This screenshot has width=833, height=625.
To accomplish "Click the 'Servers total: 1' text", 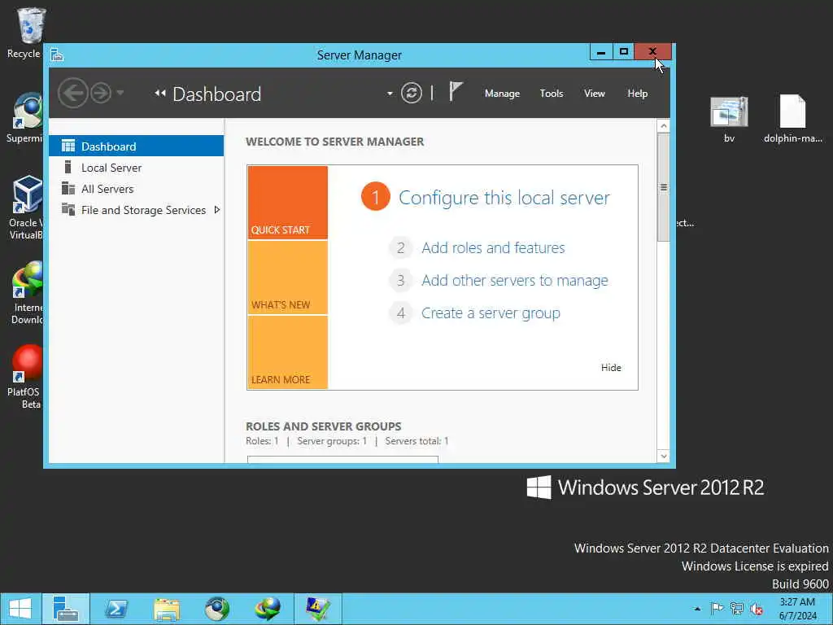I will (417, 441).
